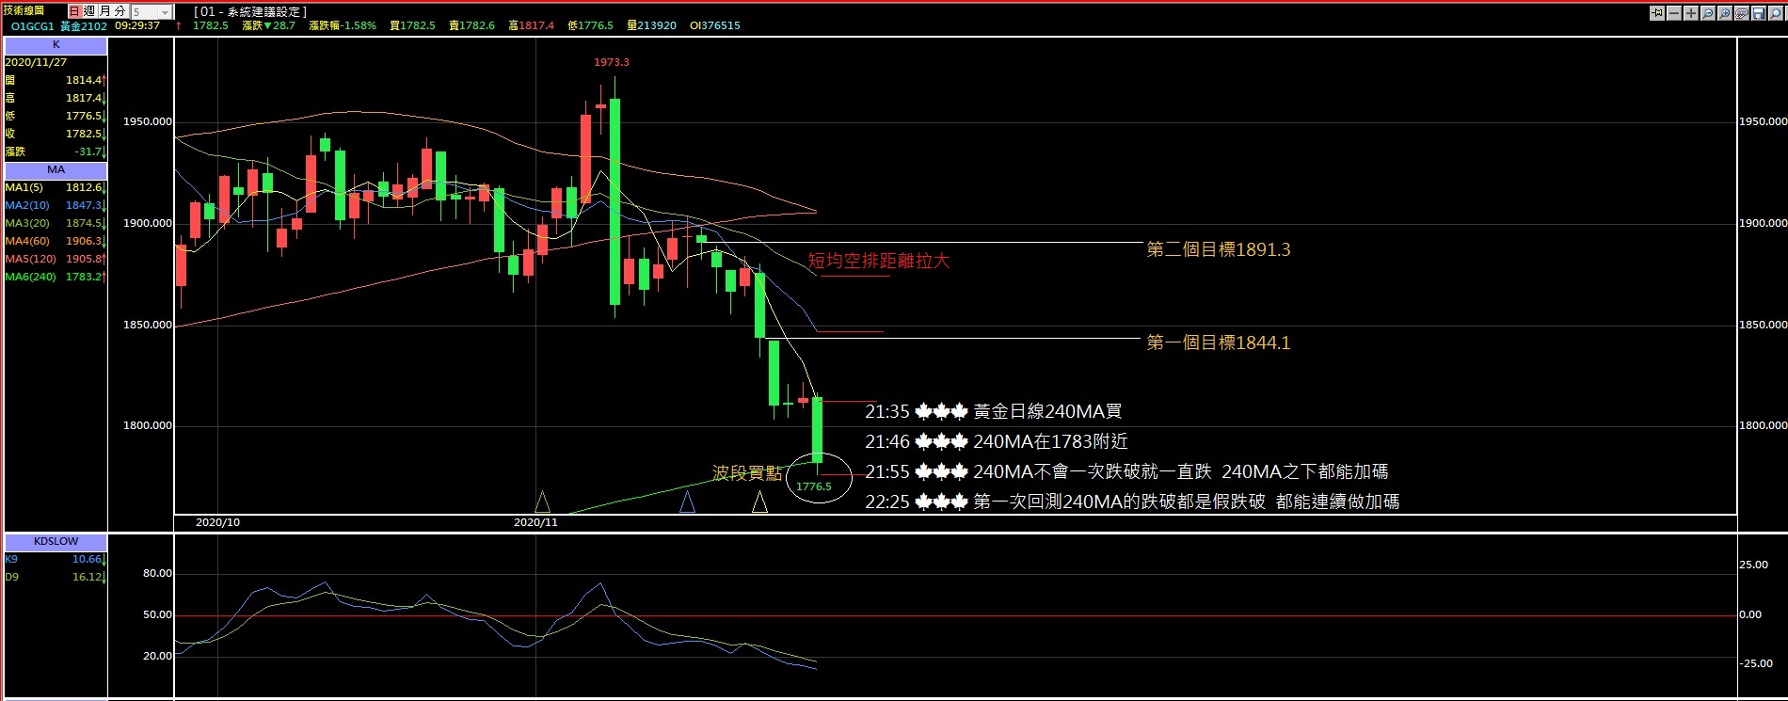
Task: Click the 漲跌▼28.7 change value
Action: [x=268, y=26]
